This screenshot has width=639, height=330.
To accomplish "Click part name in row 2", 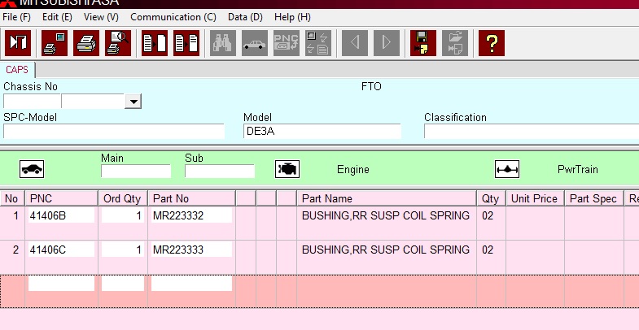I will [386, 250].
